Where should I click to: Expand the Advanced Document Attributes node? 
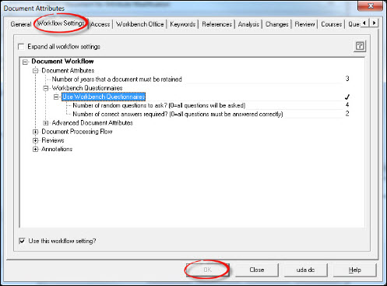[46, 123]
